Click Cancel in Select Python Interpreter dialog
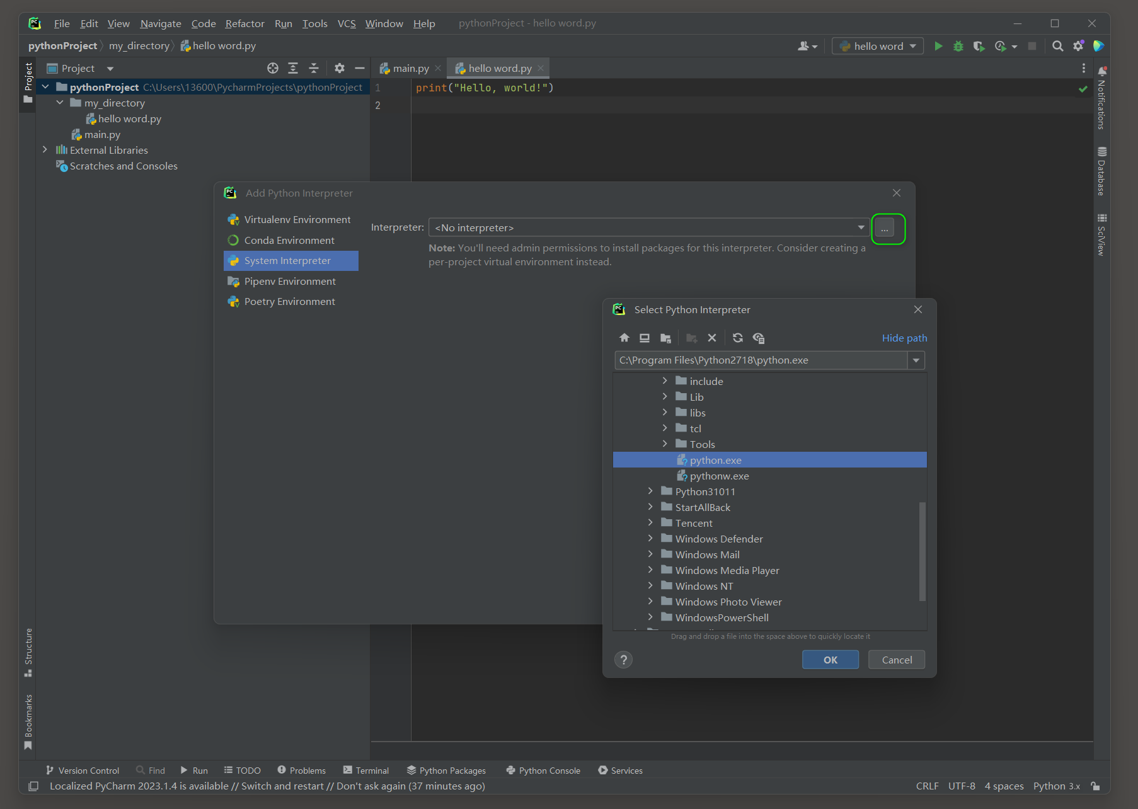 [897, 660]
